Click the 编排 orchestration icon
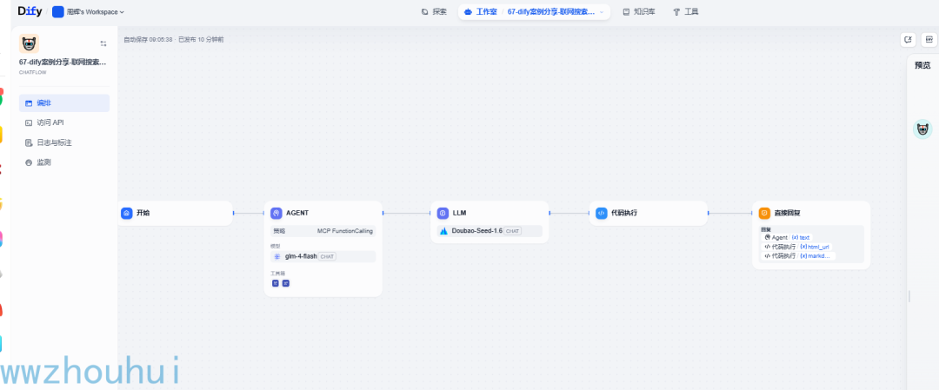Screen dimensions: 939x390 click(28, 103)
